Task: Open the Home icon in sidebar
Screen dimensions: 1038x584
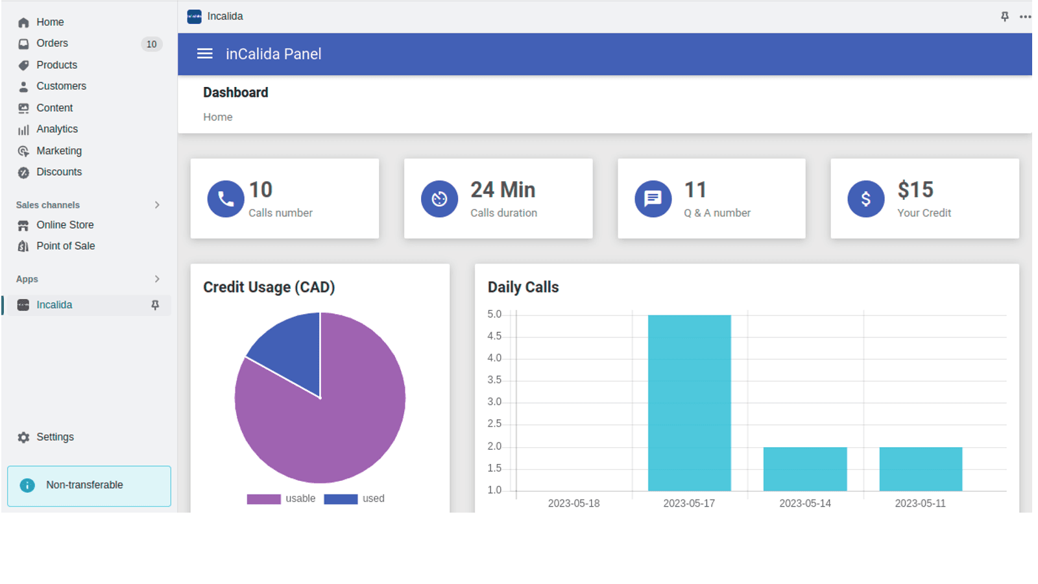Action: [23, 21]
